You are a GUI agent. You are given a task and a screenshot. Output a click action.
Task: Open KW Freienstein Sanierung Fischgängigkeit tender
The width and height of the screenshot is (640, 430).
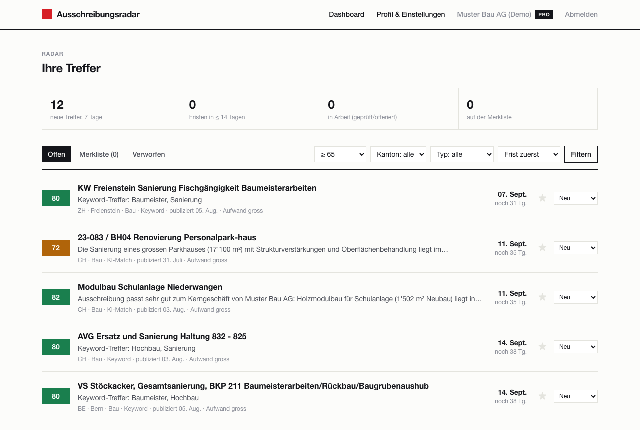click(197, 188)
